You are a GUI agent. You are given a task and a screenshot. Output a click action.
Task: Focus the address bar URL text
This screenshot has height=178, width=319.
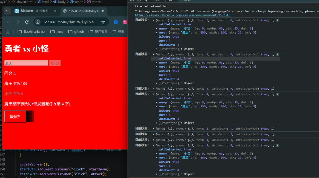click(x=69, y=22)
